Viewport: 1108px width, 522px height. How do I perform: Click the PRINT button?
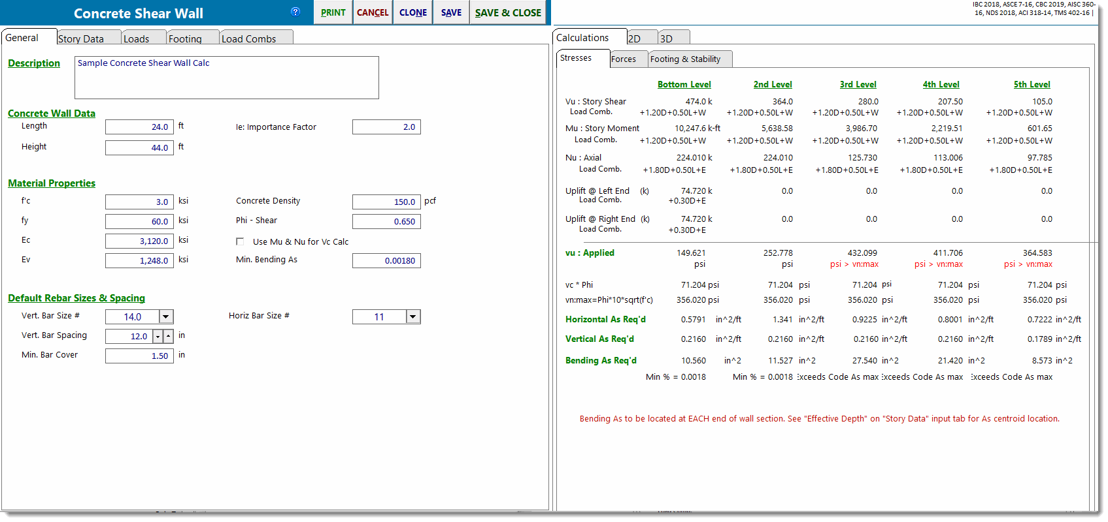click(333, 12)
